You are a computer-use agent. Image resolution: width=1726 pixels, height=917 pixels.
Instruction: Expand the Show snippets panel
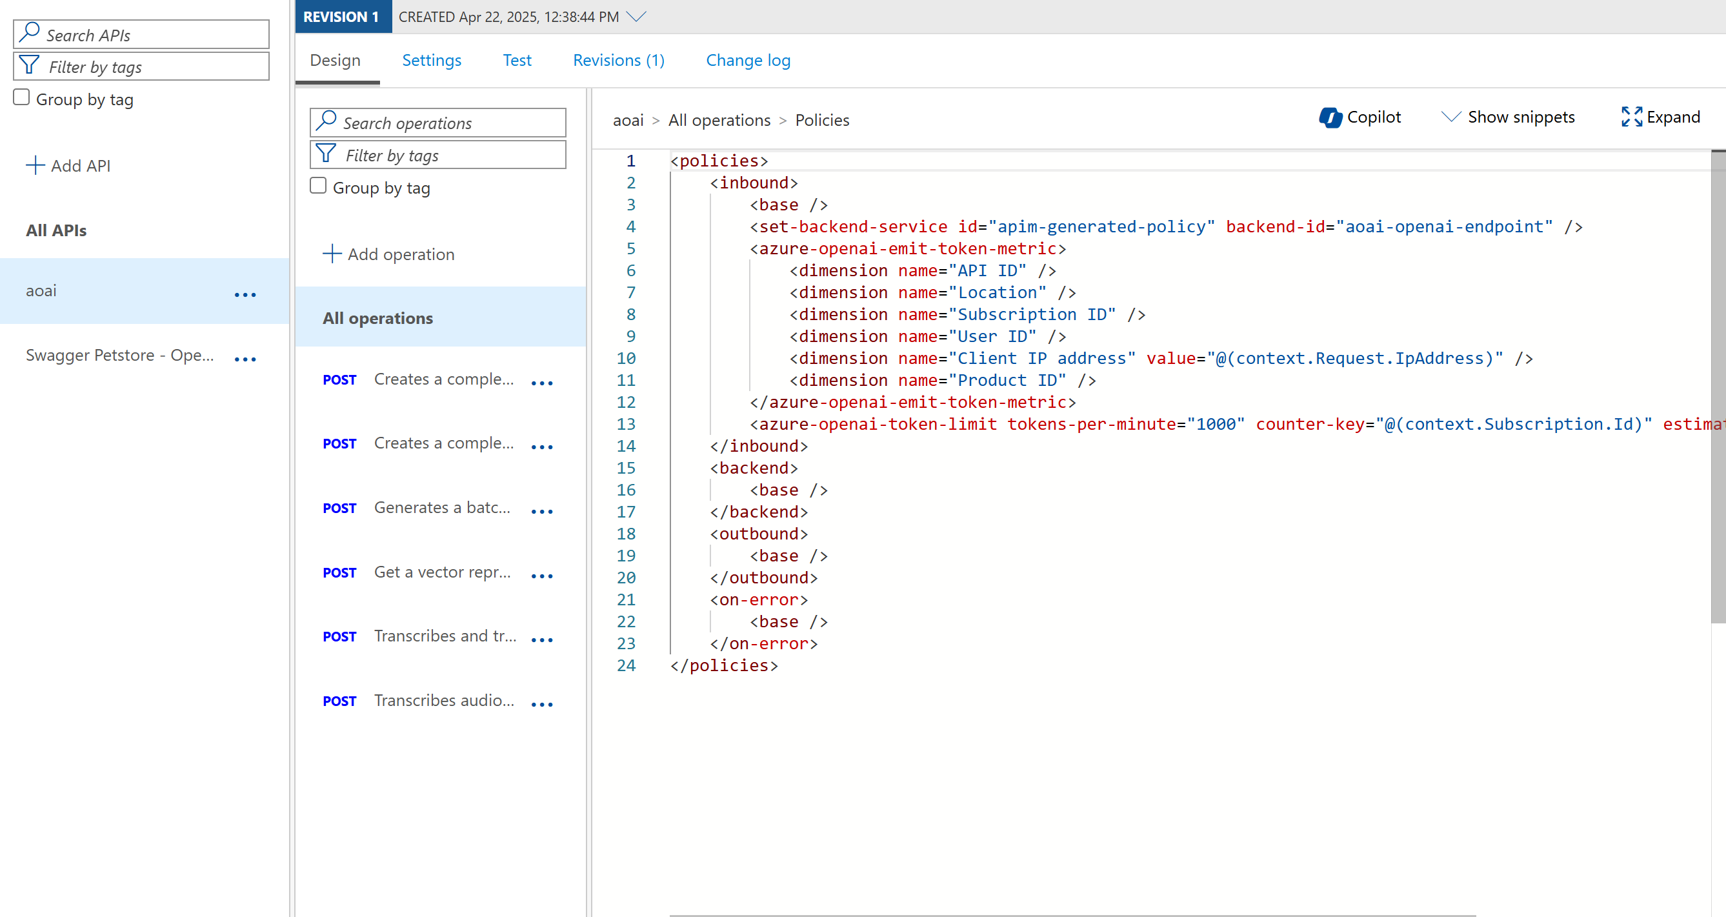[x=1507, y=117]
